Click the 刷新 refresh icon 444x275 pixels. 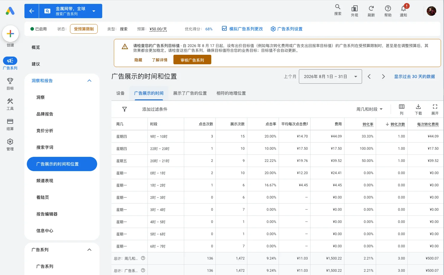point(371,8)
